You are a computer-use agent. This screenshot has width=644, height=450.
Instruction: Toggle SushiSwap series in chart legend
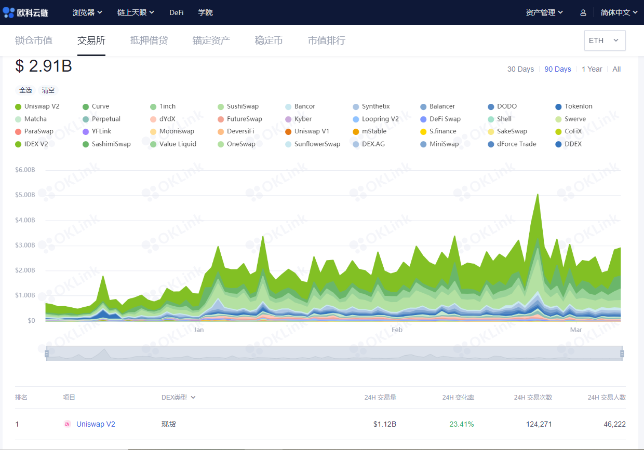coord(242,106)
